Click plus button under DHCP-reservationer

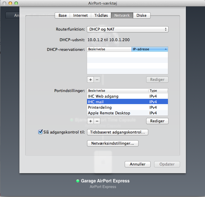tap(91, 79)
